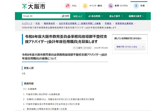Open the イベント・観光 category icon

pyautogui.click(x=85, y=6)
